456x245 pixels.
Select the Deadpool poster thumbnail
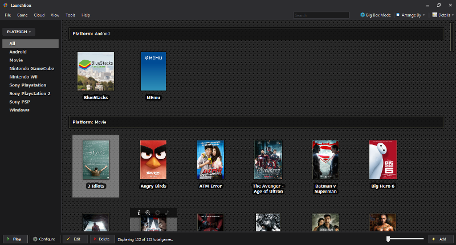click(210, 222)
